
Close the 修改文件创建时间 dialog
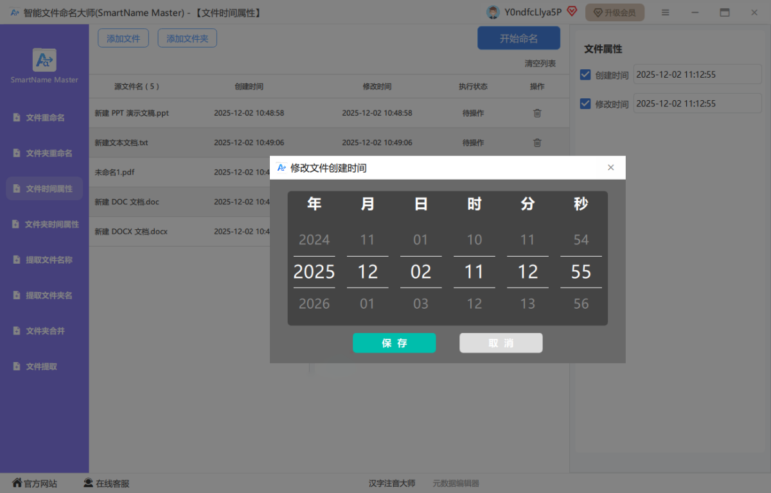pos(611,168)
